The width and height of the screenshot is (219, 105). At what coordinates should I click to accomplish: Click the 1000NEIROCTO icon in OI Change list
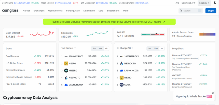pos(121,56)
